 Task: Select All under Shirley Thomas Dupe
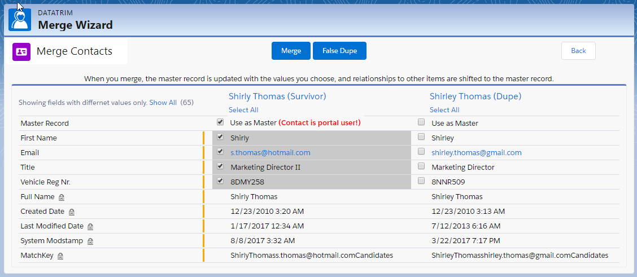[444, 110]
